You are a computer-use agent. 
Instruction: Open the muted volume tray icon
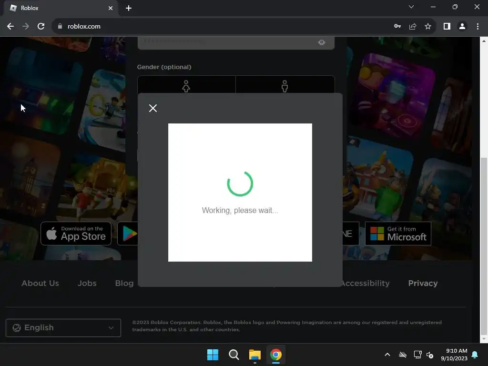tap(430, 355)
